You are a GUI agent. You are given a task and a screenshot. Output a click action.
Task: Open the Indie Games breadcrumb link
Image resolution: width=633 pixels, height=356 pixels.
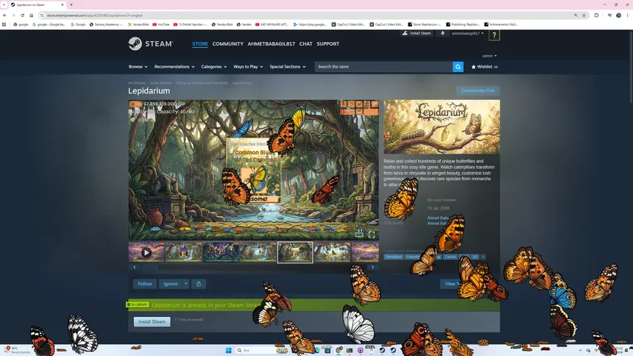point(160,82)
